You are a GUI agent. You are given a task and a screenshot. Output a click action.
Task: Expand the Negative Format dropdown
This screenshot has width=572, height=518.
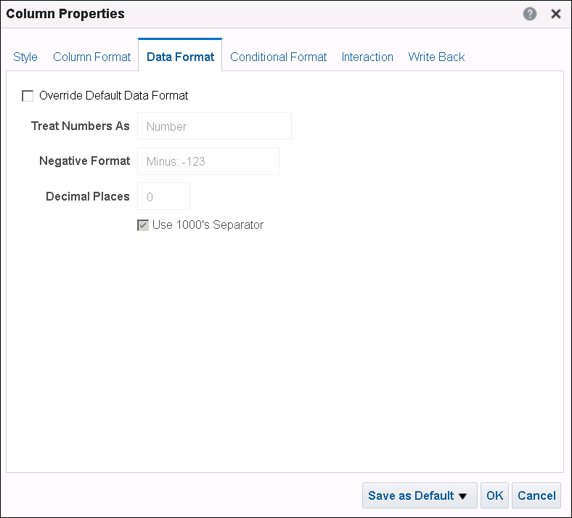tap(208, 161)
